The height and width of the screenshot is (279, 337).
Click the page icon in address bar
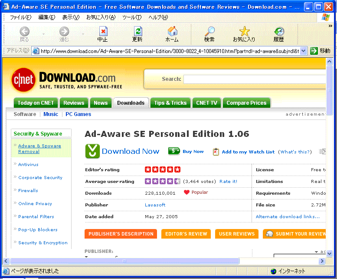[36, 51]
